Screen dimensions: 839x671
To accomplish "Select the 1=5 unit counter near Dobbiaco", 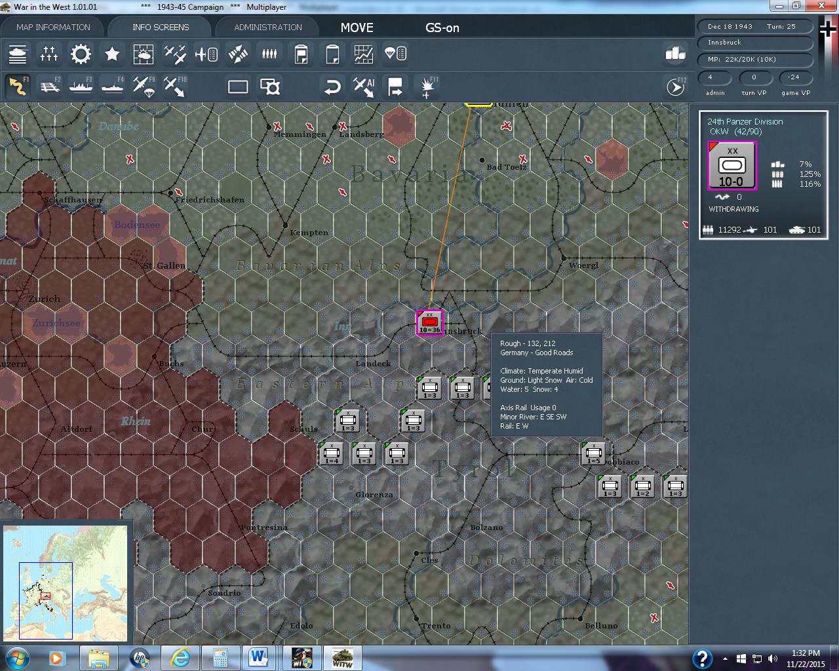I will [593, 453].
